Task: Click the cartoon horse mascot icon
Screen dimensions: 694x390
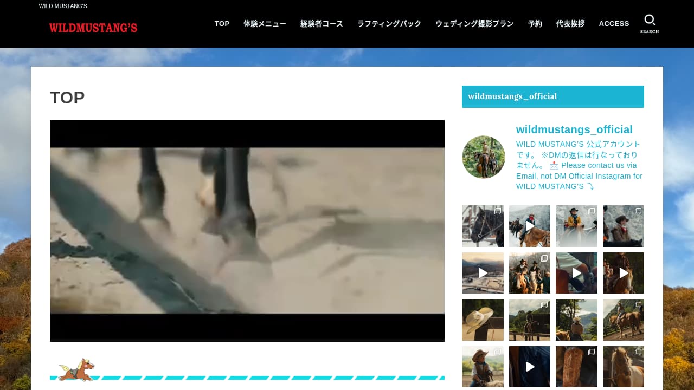Action: tap(76, 369)
